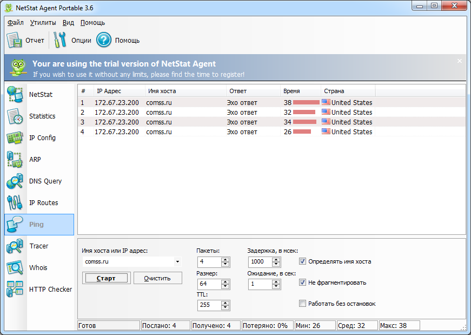
Task: Decrease the Пакеты packet count
Action: click(x=225, y=264)
